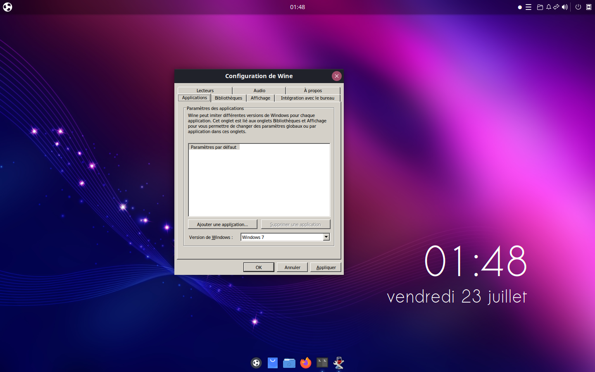Open the folder places icon in the top panel
This screenshot has height=372, width=595.
tap(540, 7)
